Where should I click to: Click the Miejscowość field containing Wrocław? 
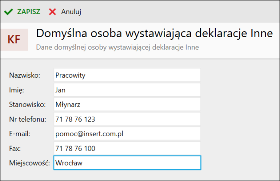(x=127, y=163)
